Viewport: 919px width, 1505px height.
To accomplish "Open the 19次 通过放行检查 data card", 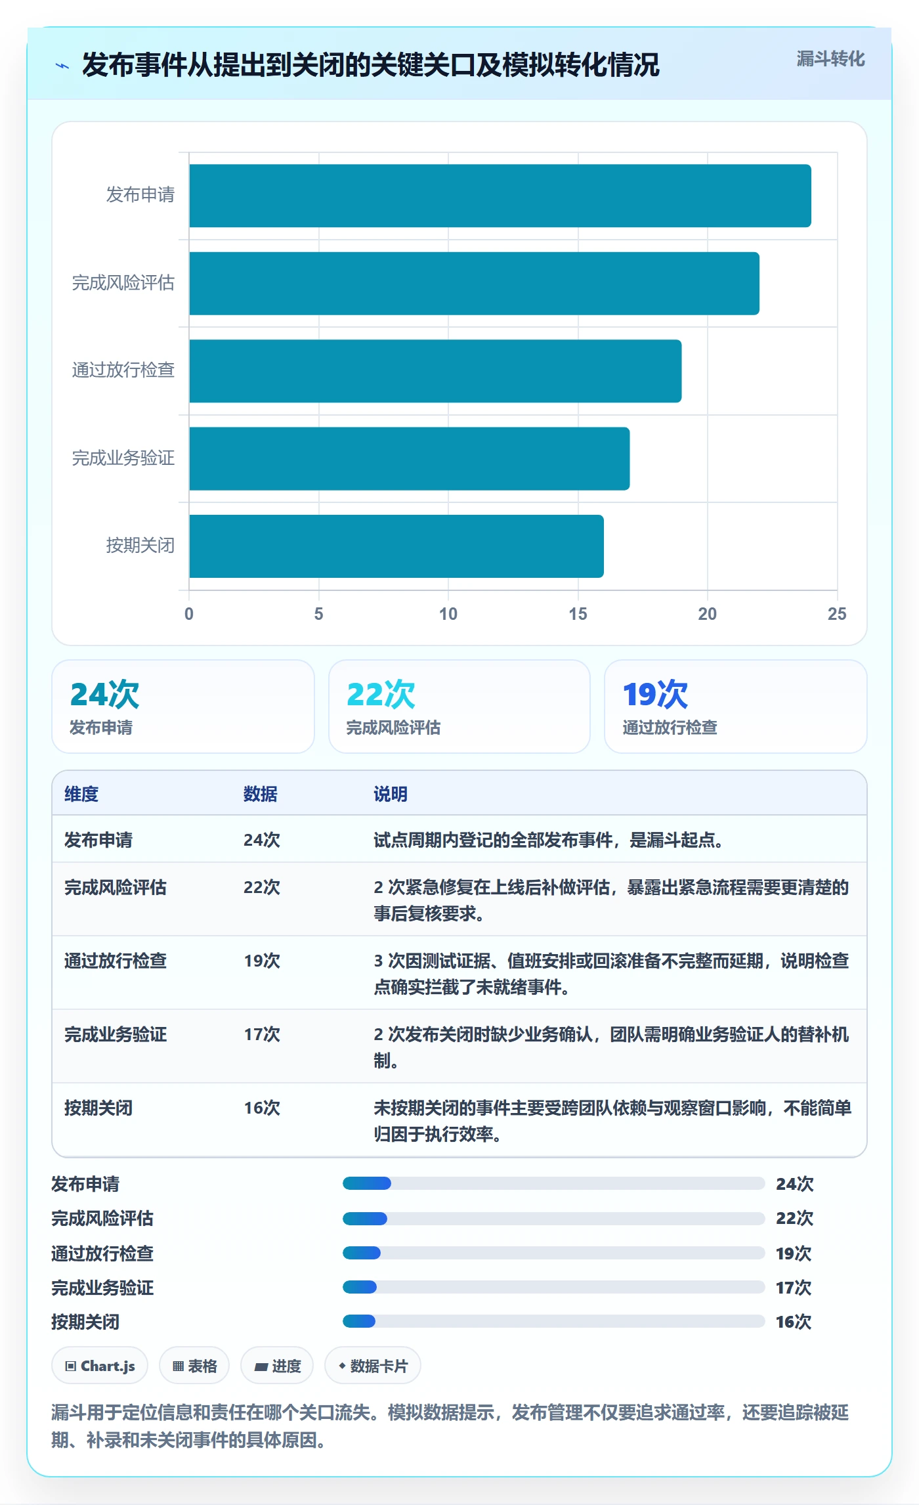I will click(x=736, y=707).
